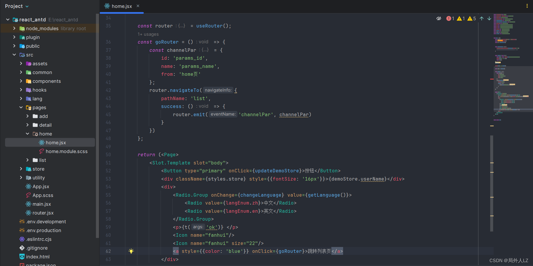Expand the common folder chevron
The height and width of the screenshot is (266, 533).
(21, 72)
